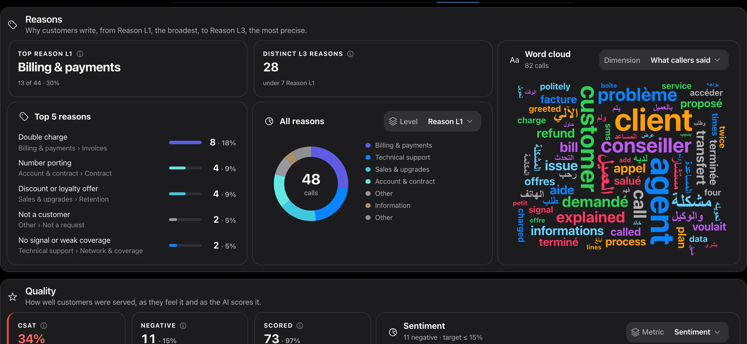Select the Discount or loyalty offer row
The image size is (747, 344).
pos(127,194)
